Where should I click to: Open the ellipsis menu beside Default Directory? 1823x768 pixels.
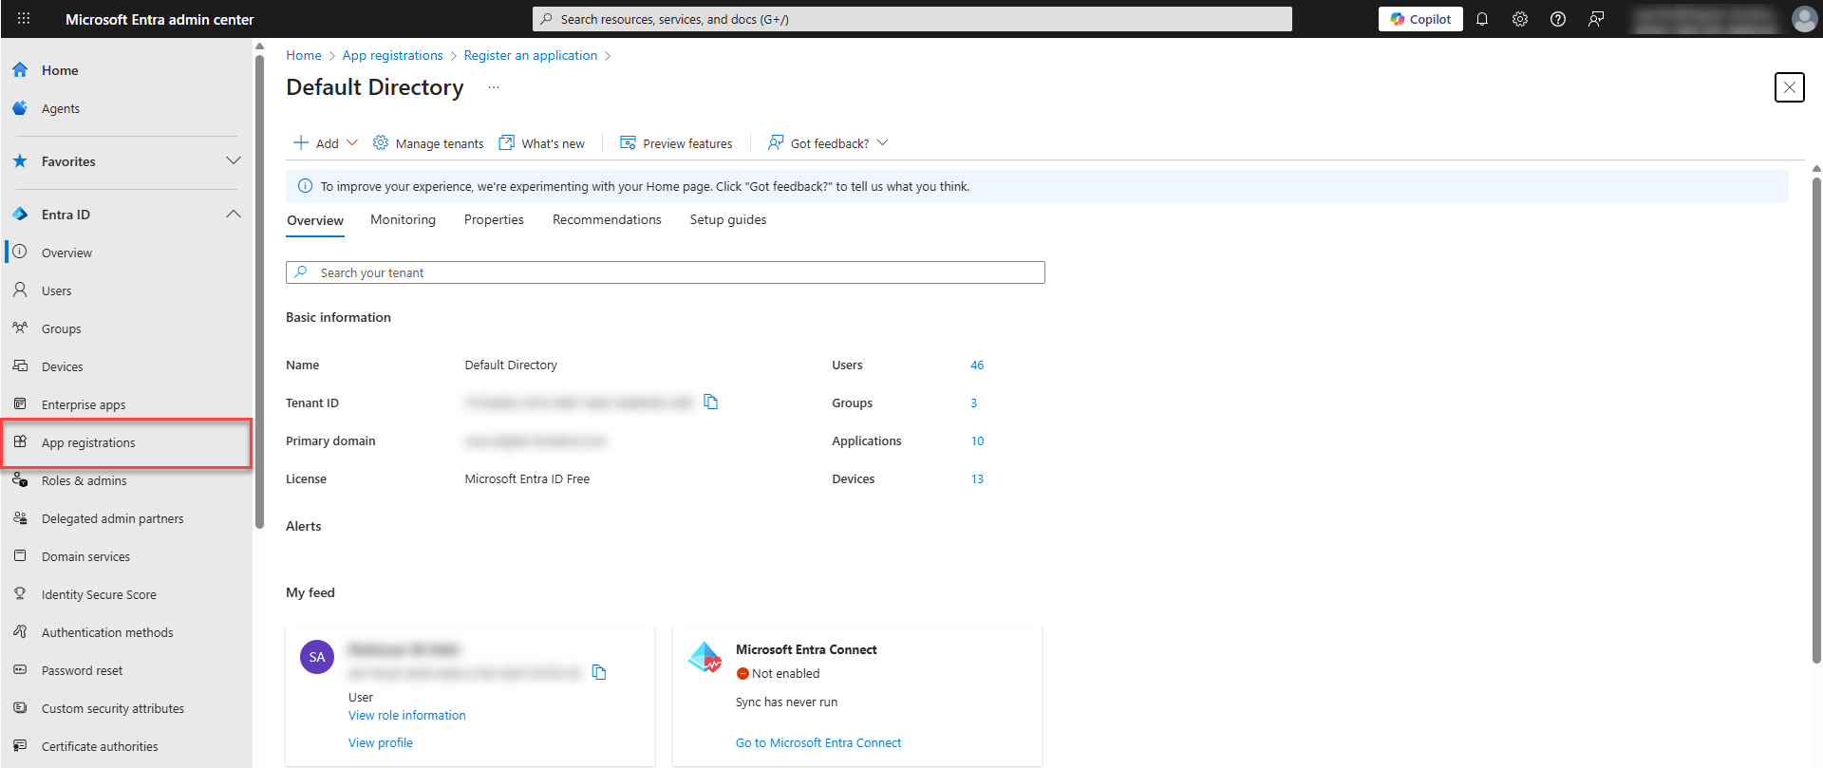point(494,87)
